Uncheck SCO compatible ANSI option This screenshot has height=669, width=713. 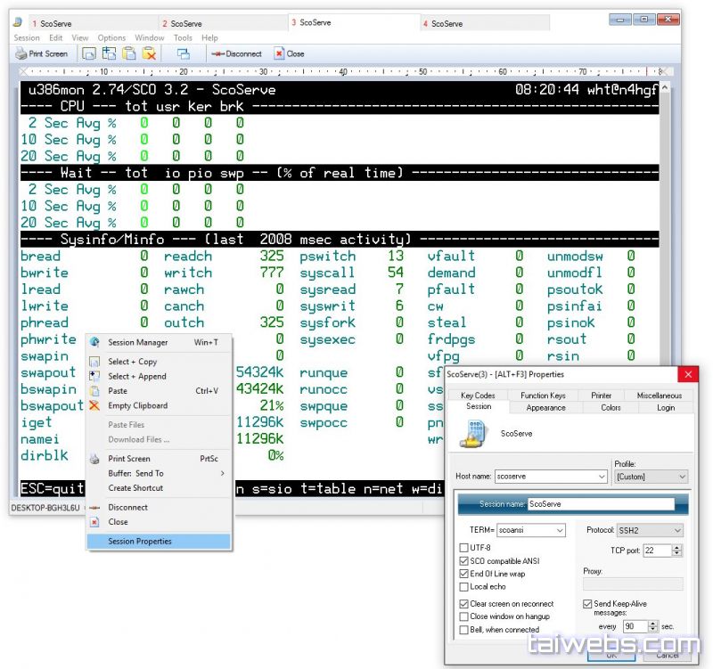click(463, 561)
